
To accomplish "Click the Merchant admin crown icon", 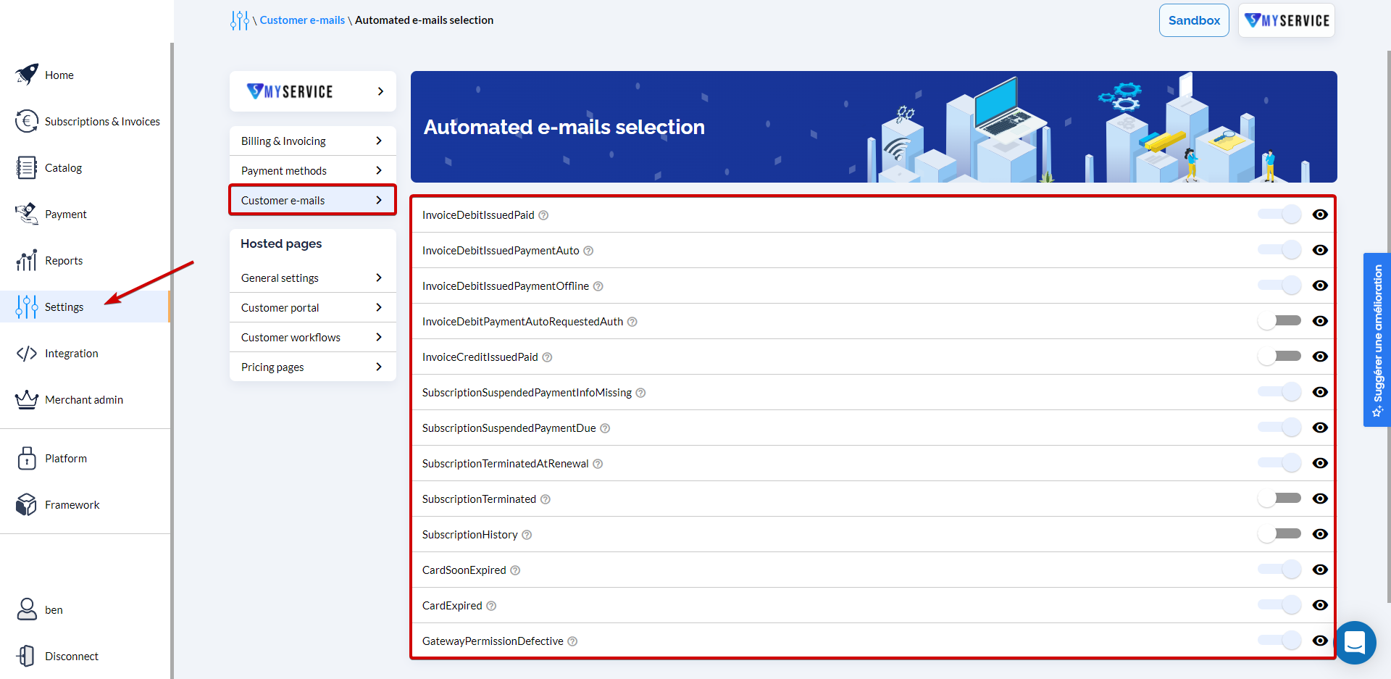I will tap(27, 399).
